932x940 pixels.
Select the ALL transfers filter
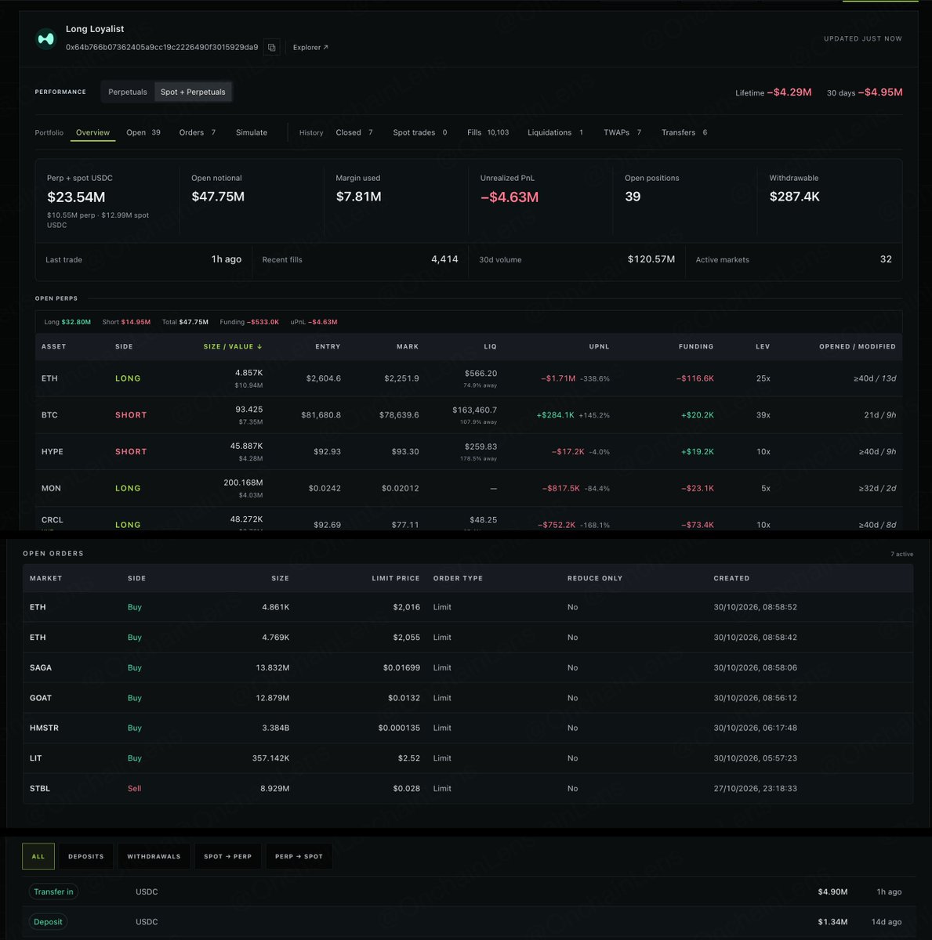(x=38, y=856)
